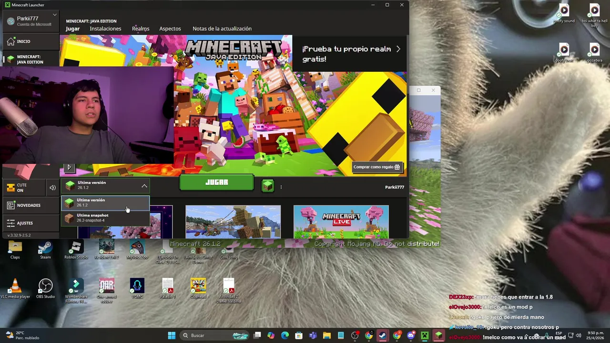Open the Windows Start menu
Image resolution: width=610 pixels, height=343 pixels.
172,335
